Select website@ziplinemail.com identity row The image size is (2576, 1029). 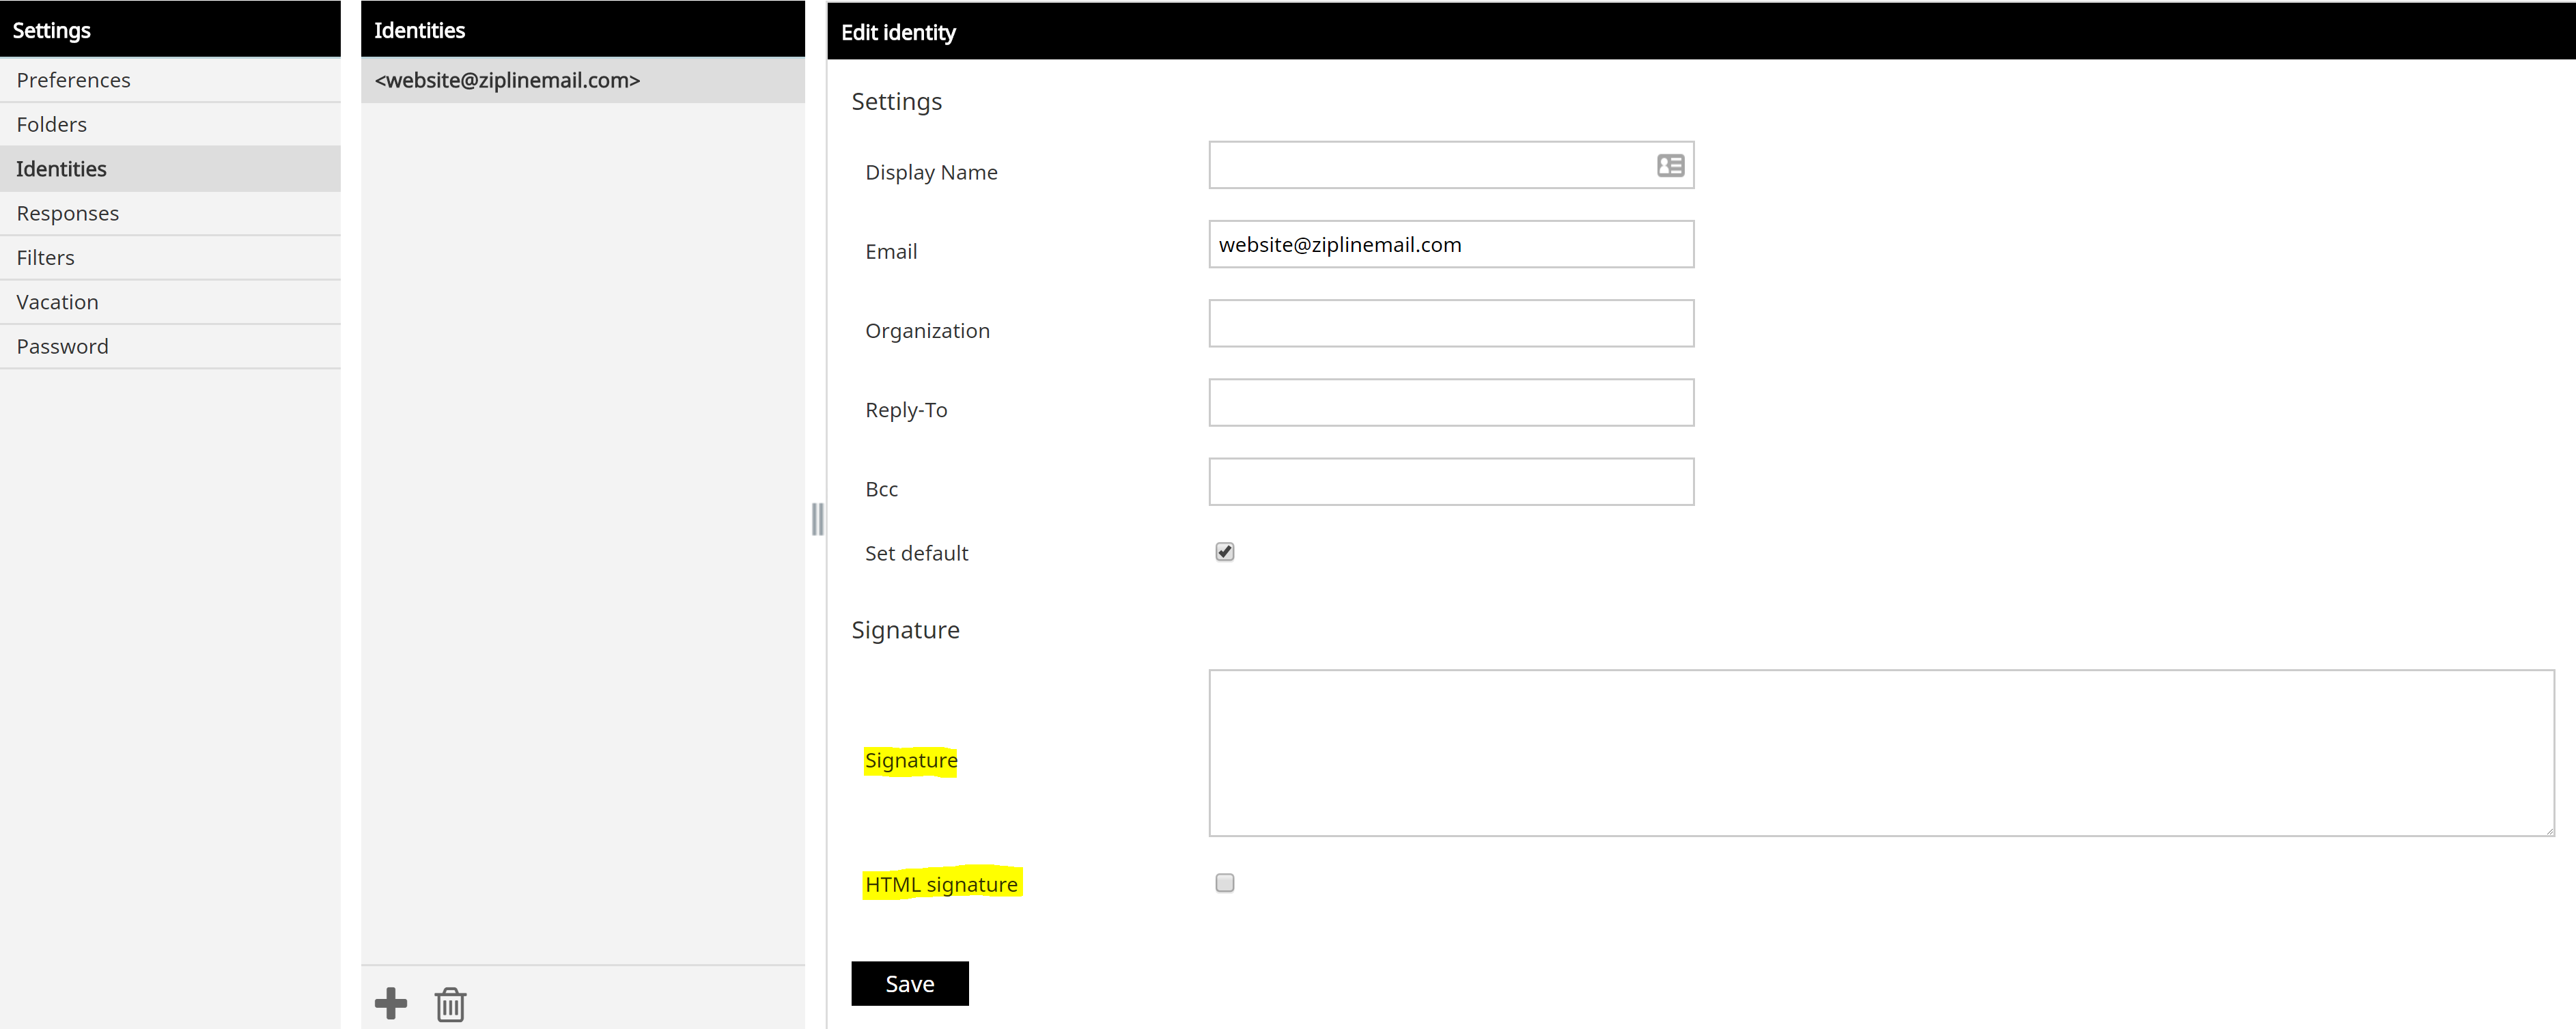tap(582, 80)
